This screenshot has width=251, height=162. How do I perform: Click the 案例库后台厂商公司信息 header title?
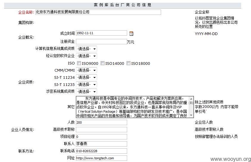122,5
